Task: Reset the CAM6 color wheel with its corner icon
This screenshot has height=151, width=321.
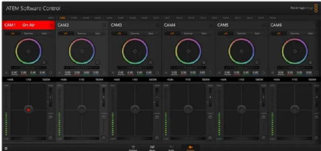Action: [x=310, y=62]
